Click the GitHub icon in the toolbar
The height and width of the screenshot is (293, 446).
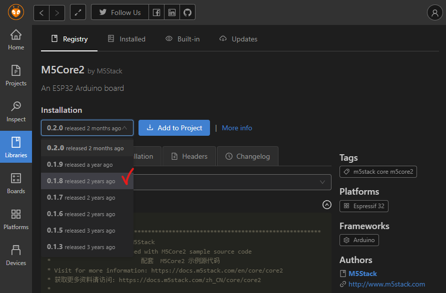(187, 12)
